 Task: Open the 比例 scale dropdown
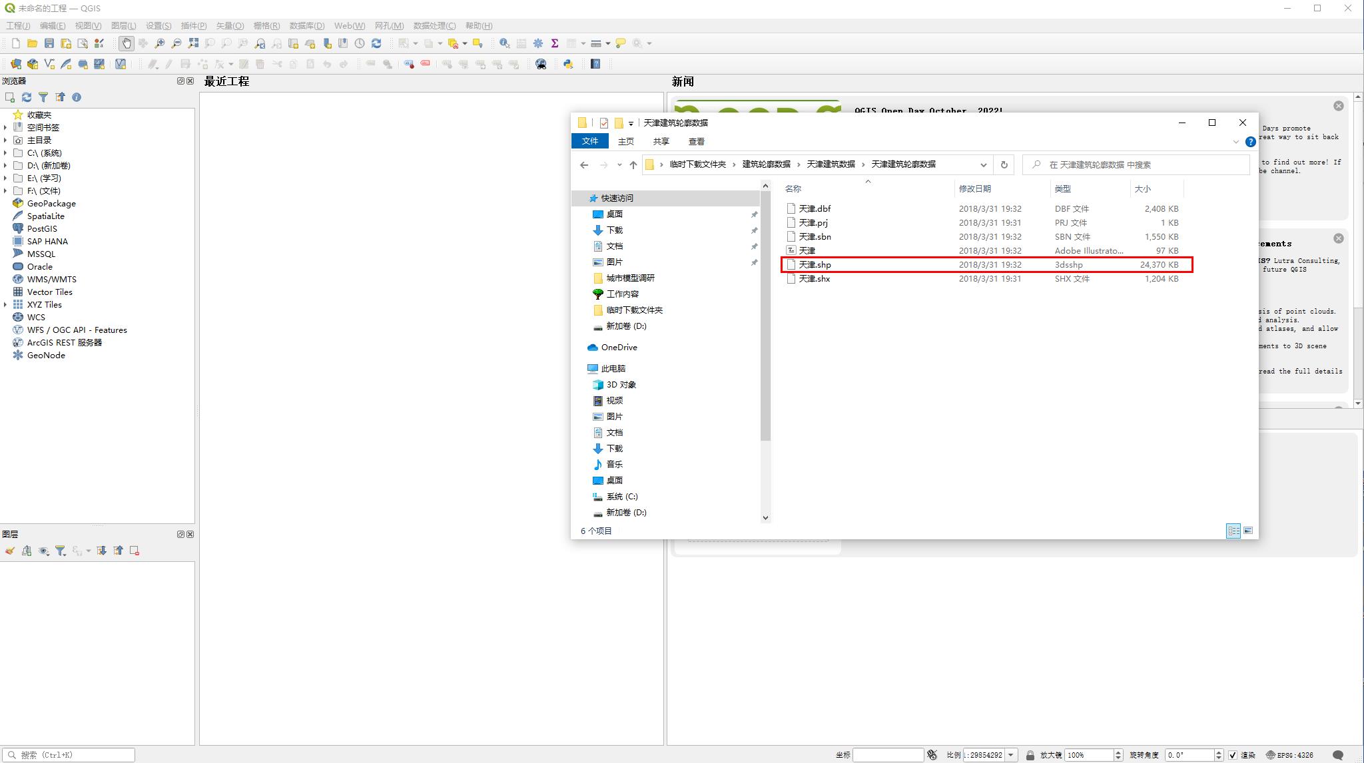tap(1011, 755)
